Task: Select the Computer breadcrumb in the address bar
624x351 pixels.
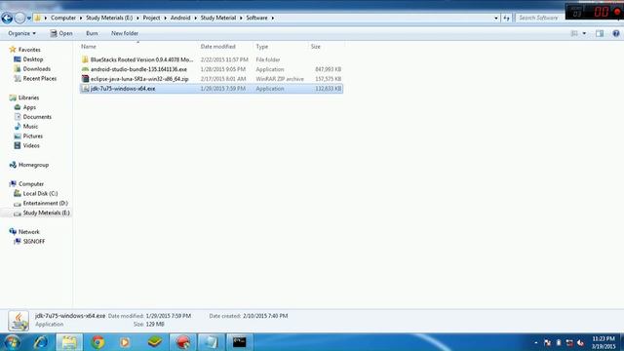Action: click(62, 18)
